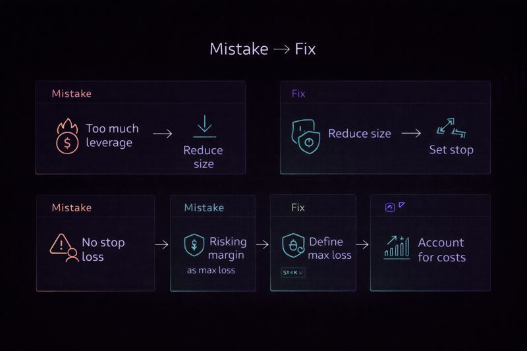This screenshot has width=527, height=351.
Task: Click the download arrow above Reduce size
Action: tap(204, 126)
